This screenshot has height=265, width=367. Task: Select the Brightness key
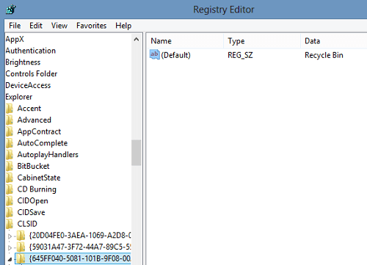point(23,62)
